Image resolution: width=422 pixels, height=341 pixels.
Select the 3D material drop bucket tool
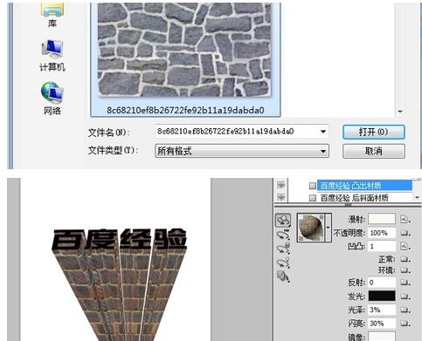click(284, 276)
